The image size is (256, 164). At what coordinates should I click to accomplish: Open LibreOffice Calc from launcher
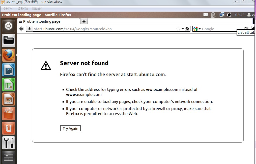tap(9, 84)
